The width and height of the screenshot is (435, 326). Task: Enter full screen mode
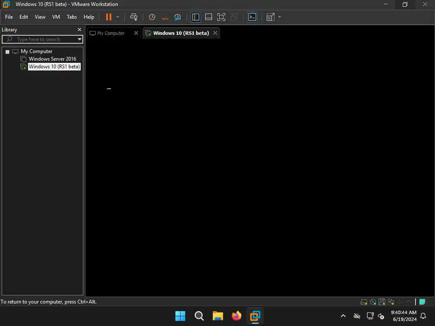[x=221, y=17]
